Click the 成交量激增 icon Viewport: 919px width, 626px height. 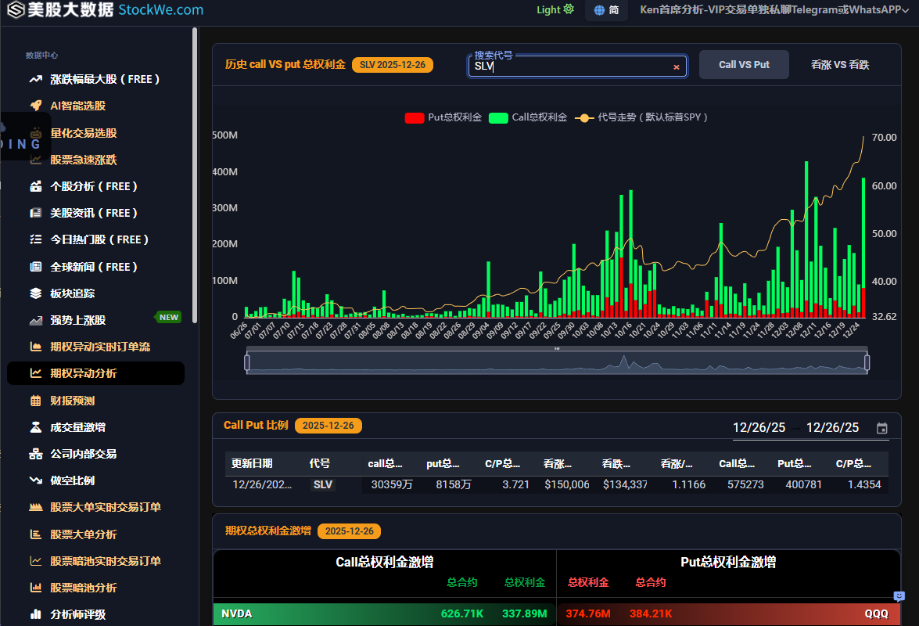click(x=36, y=427)
